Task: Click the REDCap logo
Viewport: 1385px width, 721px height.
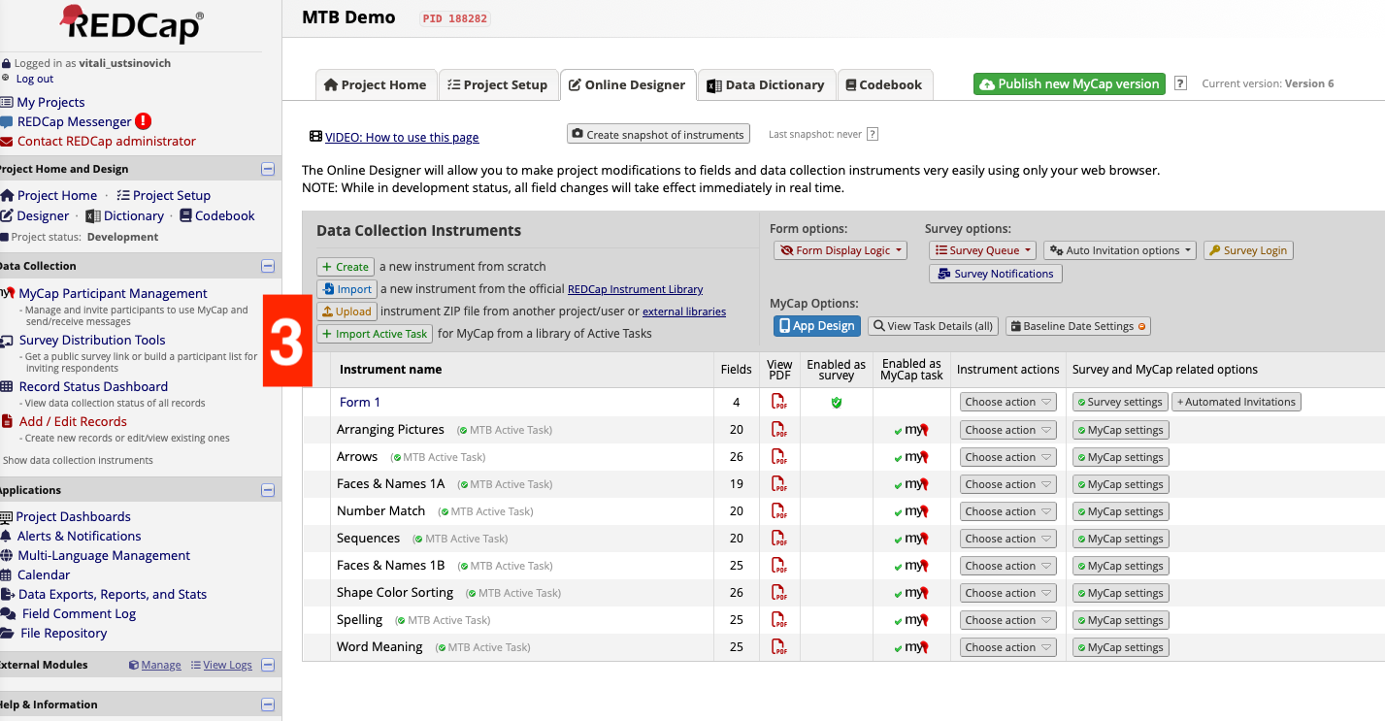Action: [x=131, y=23]
